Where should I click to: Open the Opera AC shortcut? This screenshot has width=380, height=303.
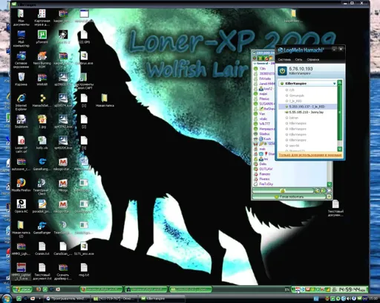21,206
